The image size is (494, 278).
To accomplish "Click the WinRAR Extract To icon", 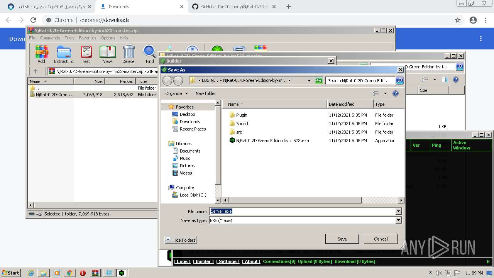I will (64, 54).
